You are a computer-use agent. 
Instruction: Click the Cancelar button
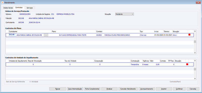(x=193, y=89)
